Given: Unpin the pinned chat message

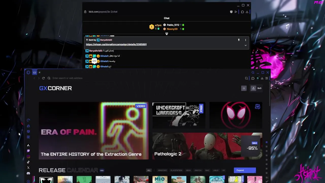Looking at the screenshot, I should pos(239,40).
